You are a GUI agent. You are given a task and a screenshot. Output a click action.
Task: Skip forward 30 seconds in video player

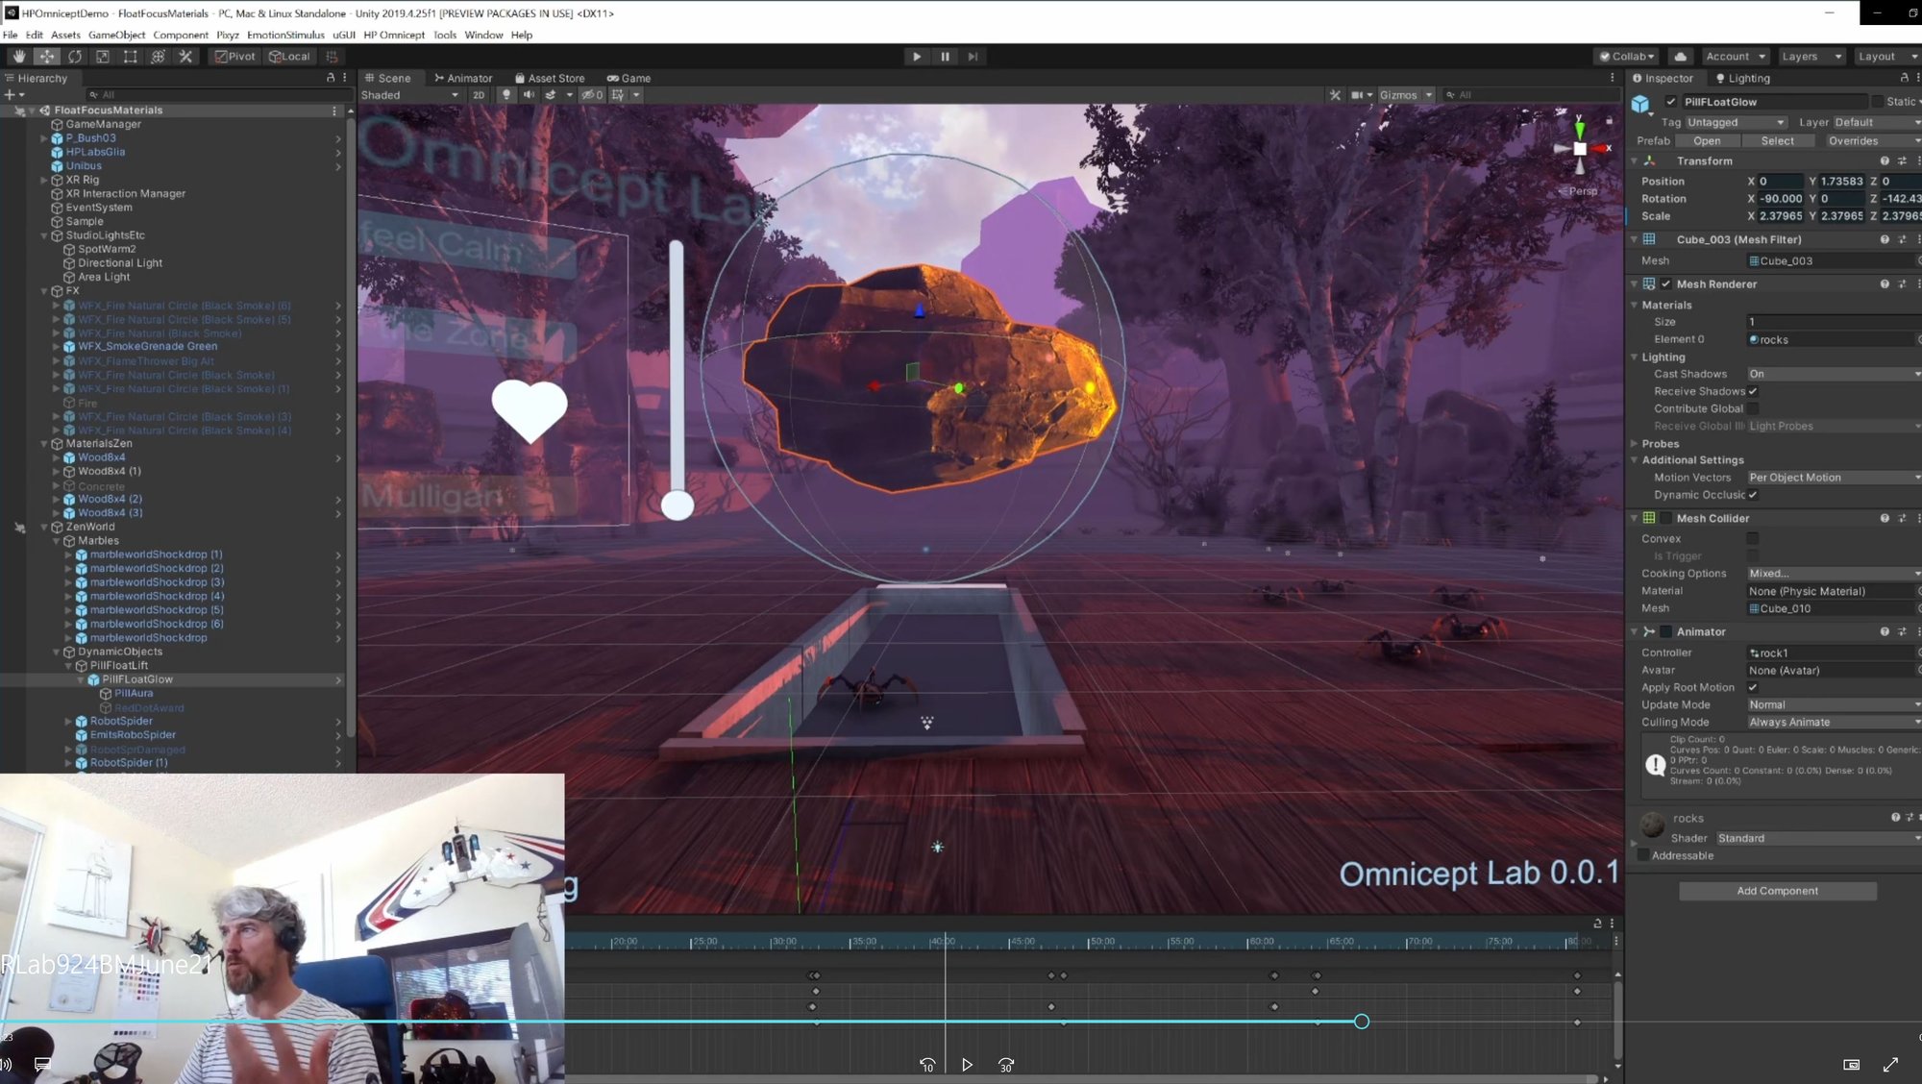click(1006, 1065)
